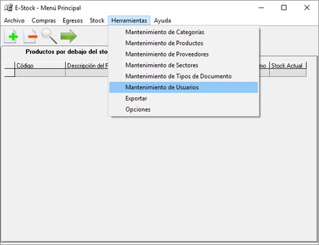
Task: Collapse the Herramientas menu
Action: click(129, 20)
